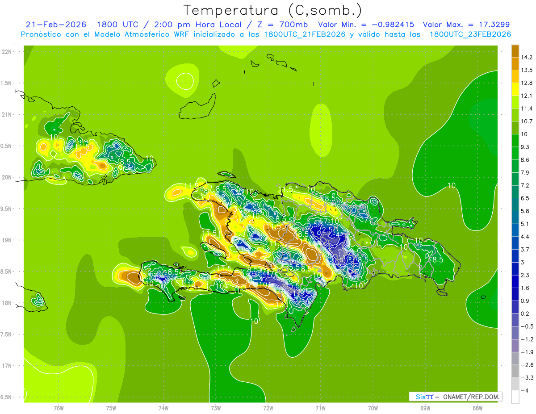Click the white legend swatch below -4
This screenshot has height=414, width=536.
pos(515,397)
